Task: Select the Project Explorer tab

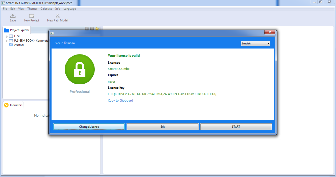Action: tap(17, 30)
